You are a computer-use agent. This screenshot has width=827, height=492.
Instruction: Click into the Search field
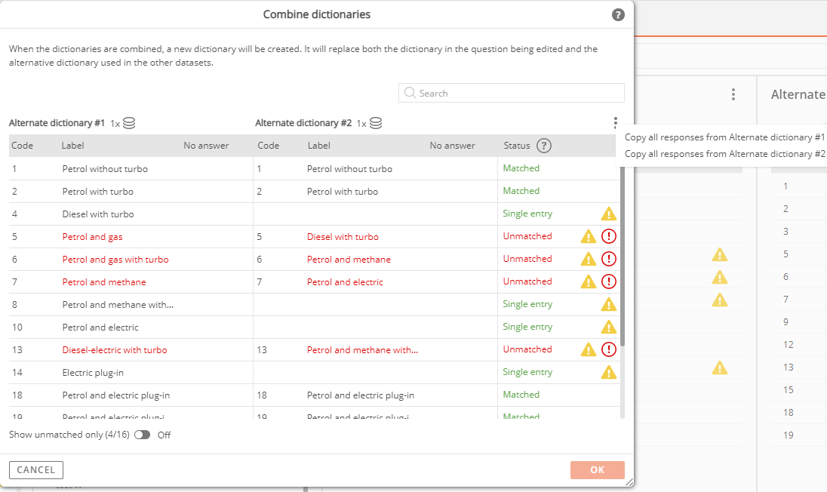click(512, 93)
